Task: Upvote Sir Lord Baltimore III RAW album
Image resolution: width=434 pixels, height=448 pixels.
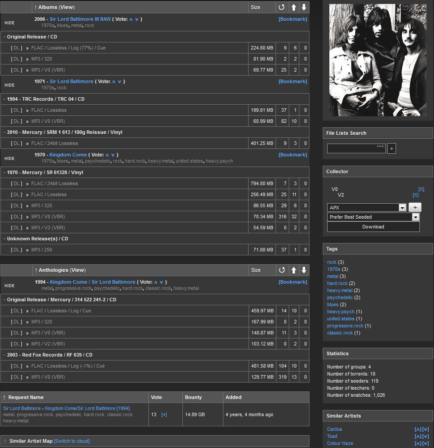Action: pos(131,19)
